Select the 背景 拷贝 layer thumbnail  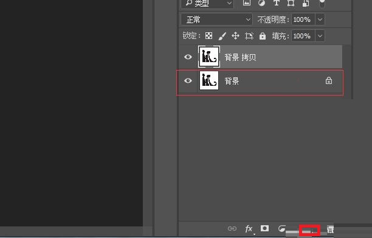click(x=209, y=57)
